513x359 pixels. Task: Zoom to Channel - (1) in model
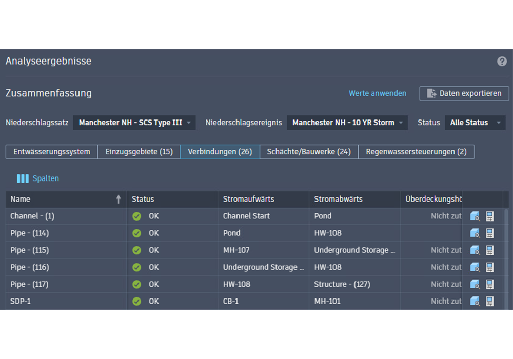tap(475, 216)
